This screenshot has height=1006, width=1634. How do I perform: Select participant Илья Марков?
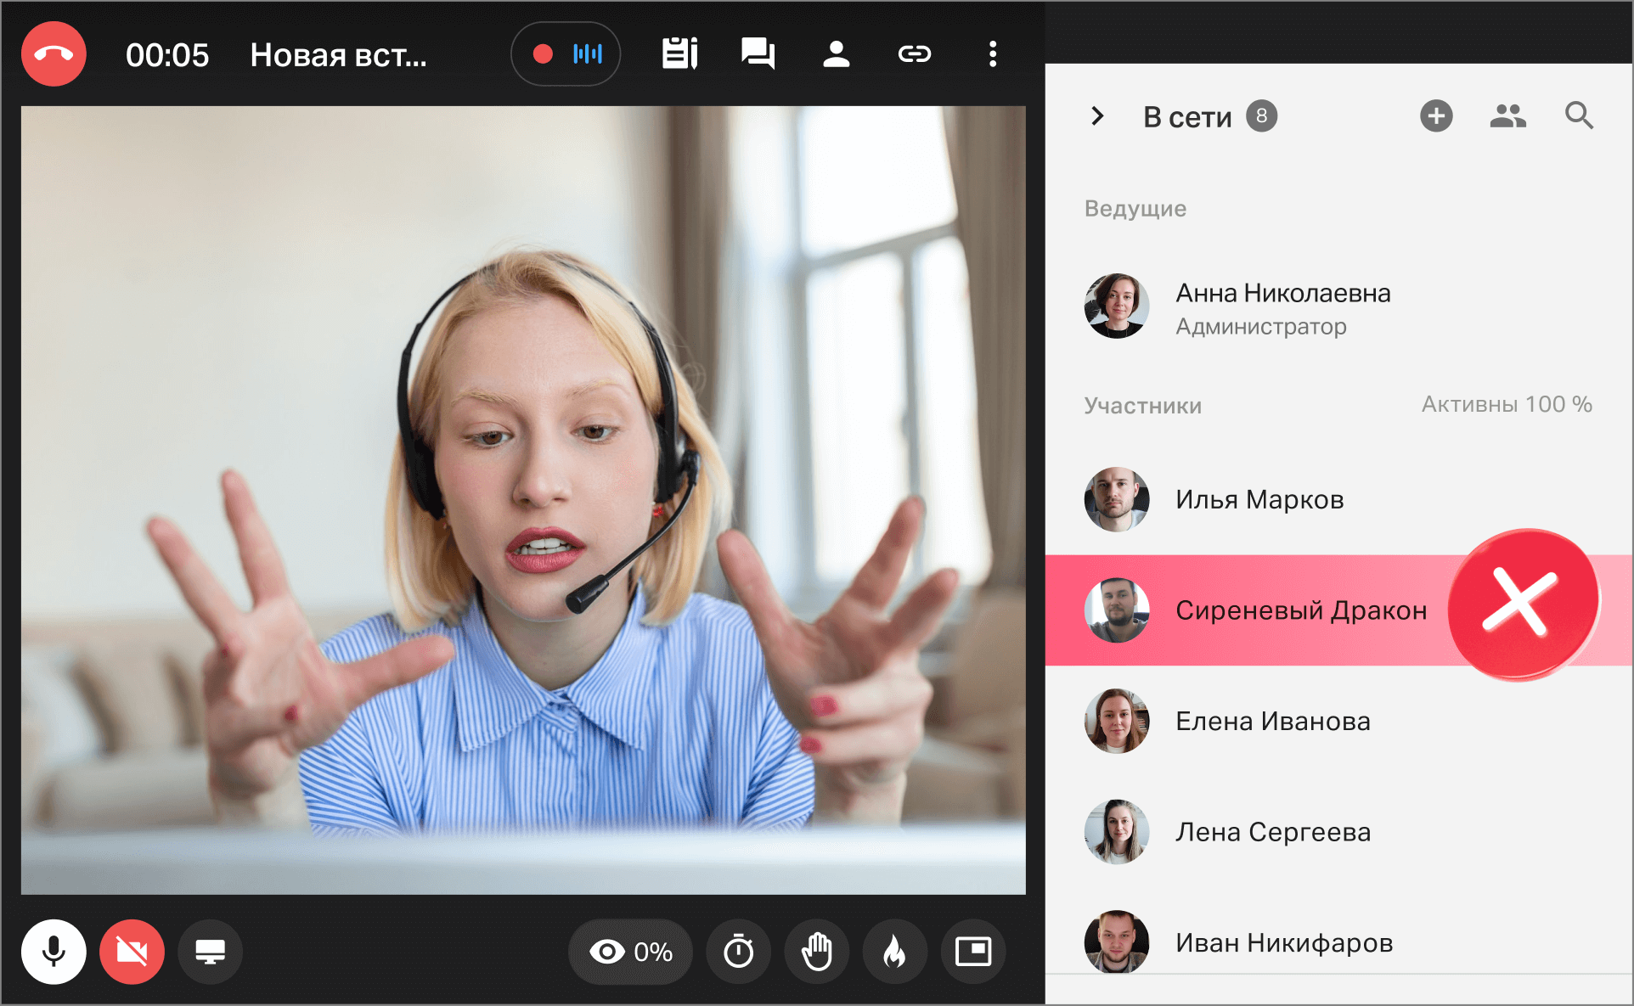(x=1259, y=500)
